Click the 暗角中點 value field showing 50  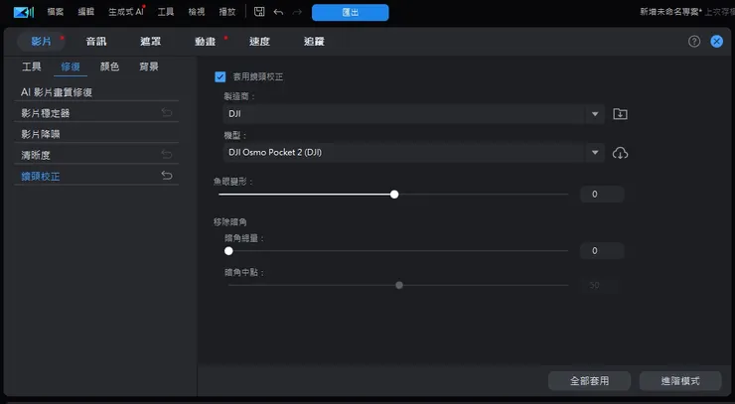[600, 285]
